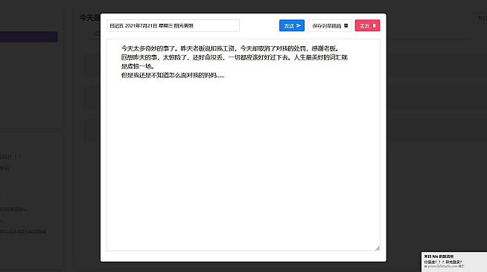This screenshot has width=487, height=272.
Task: Click the 发送 send button
Action: [x=292, y=26]
